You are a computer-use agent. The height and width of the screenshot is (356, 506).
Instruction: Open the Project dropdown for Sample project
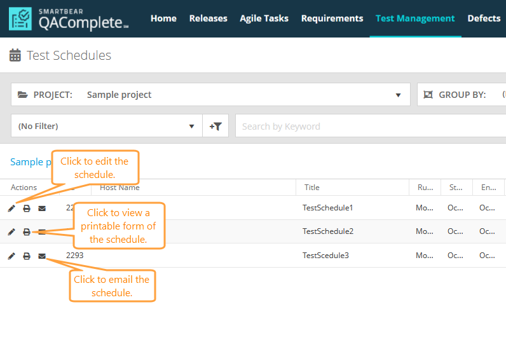coord(210,95)
